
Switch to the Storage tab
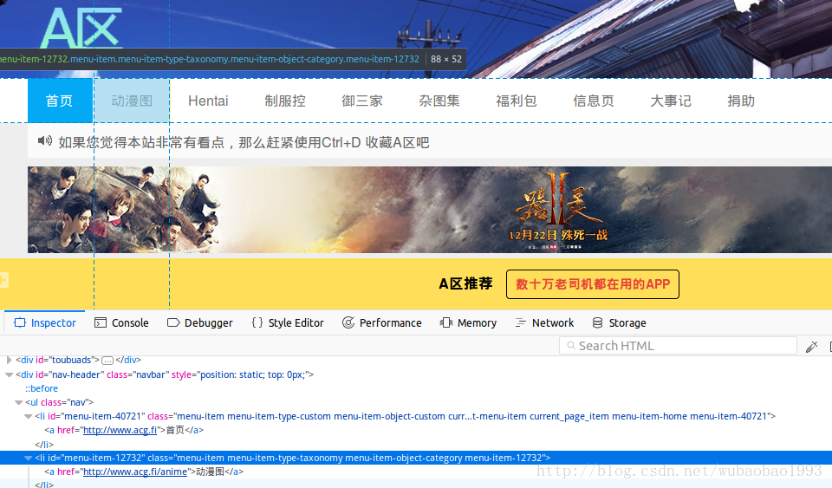pyautogui.click(x=619, y=322)
